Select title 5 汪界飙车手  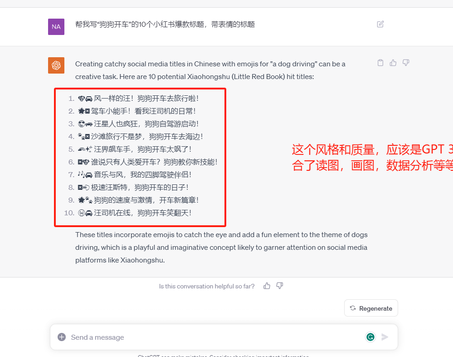(x=135, y=149)
